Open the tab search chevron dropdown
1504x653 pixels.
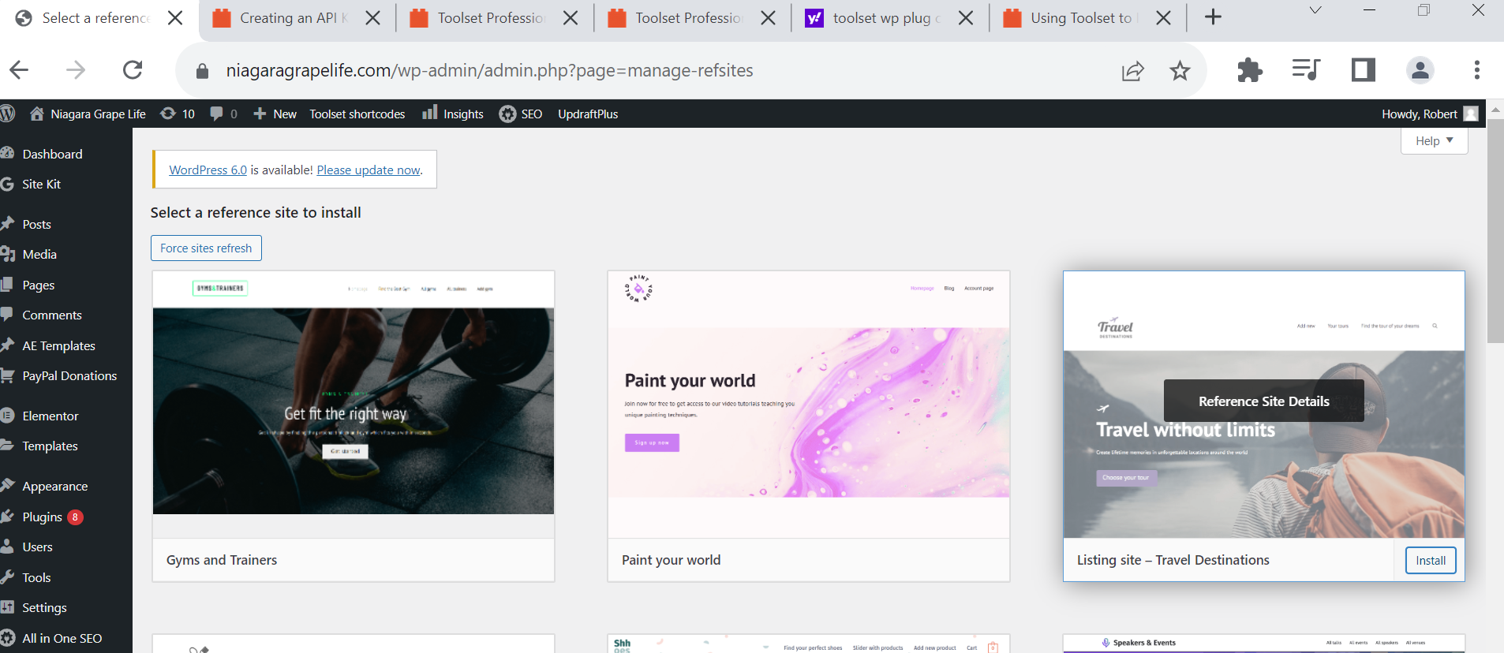[1315, 10]
